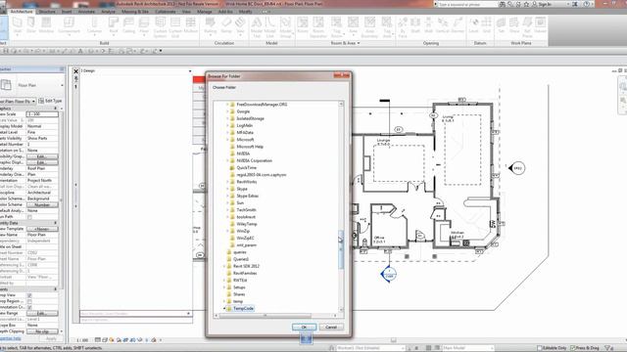627x352 pixels.
Task: Select the Wall tool in Build panel
Action: click(18, 26)
